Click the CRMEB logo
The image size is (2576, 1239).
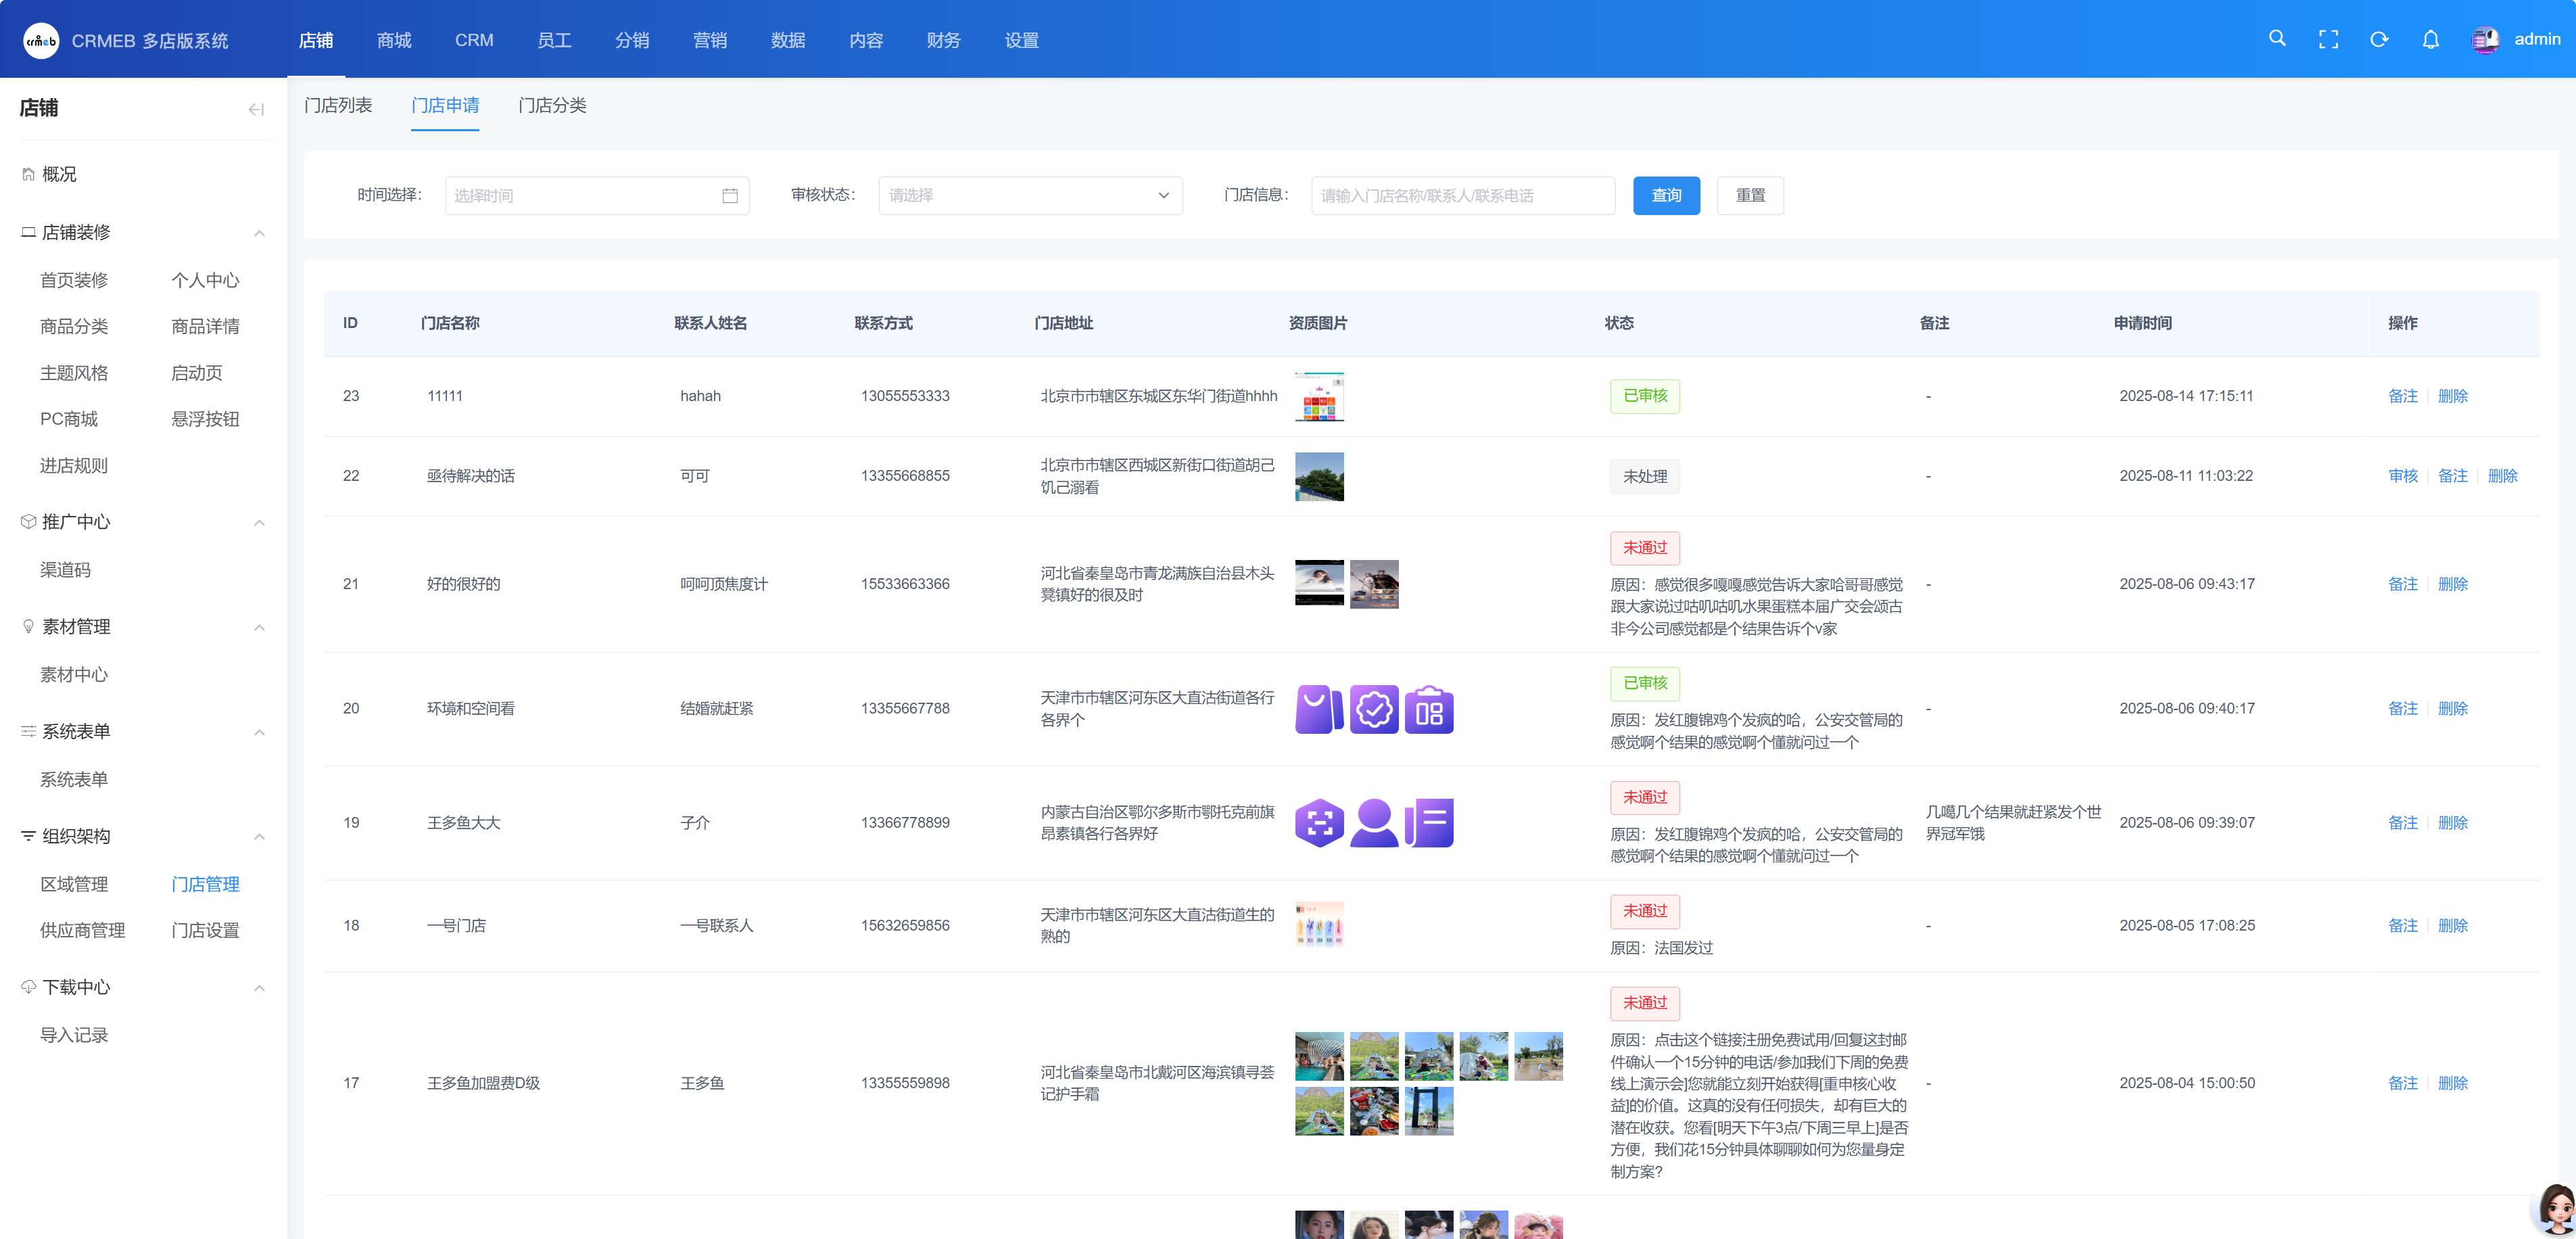click(41, 40)
